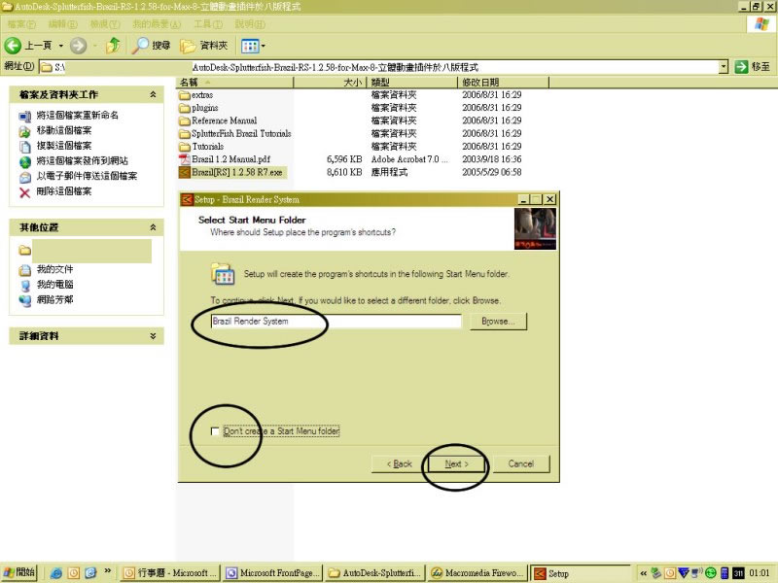Click the Go arrow beside address bar
Viewport: 778px width, 583px height.
pyautogui.click(x=741, y=66)
